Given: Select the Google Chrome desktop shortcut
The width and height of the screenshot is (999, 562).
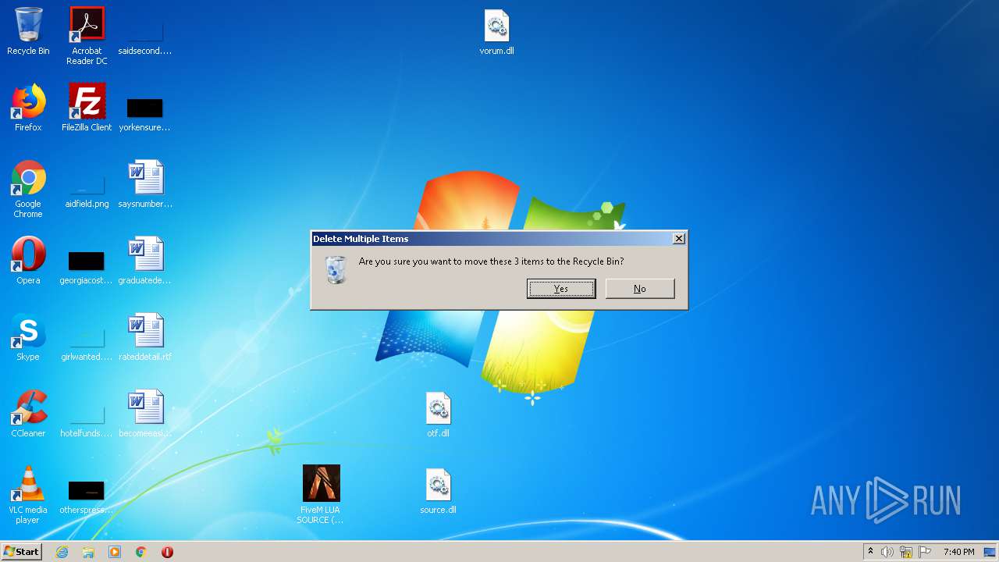Looking at the screenshot, I should click(x=28, y=189).
